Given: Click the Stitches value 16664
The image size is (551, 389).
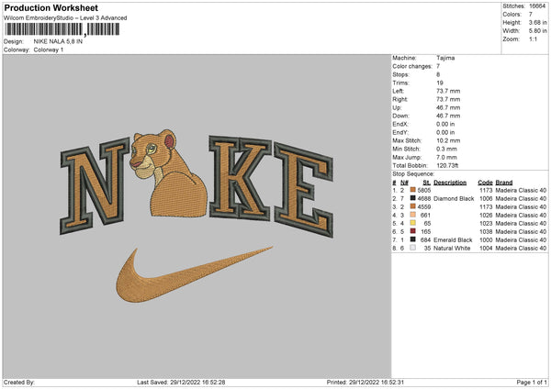Looking at the screenshot, I should 537,6.
